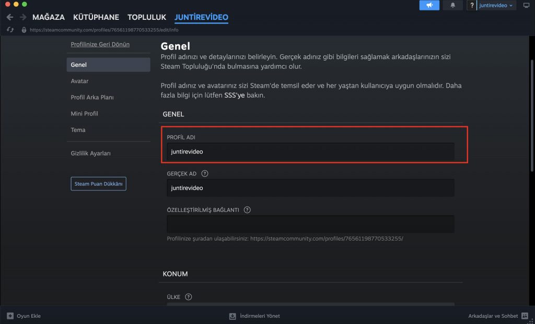Expand the juntirevideo account dropdown
This screenshot has height=324, width=535.
pyautogui.click(x=496, y=5)
